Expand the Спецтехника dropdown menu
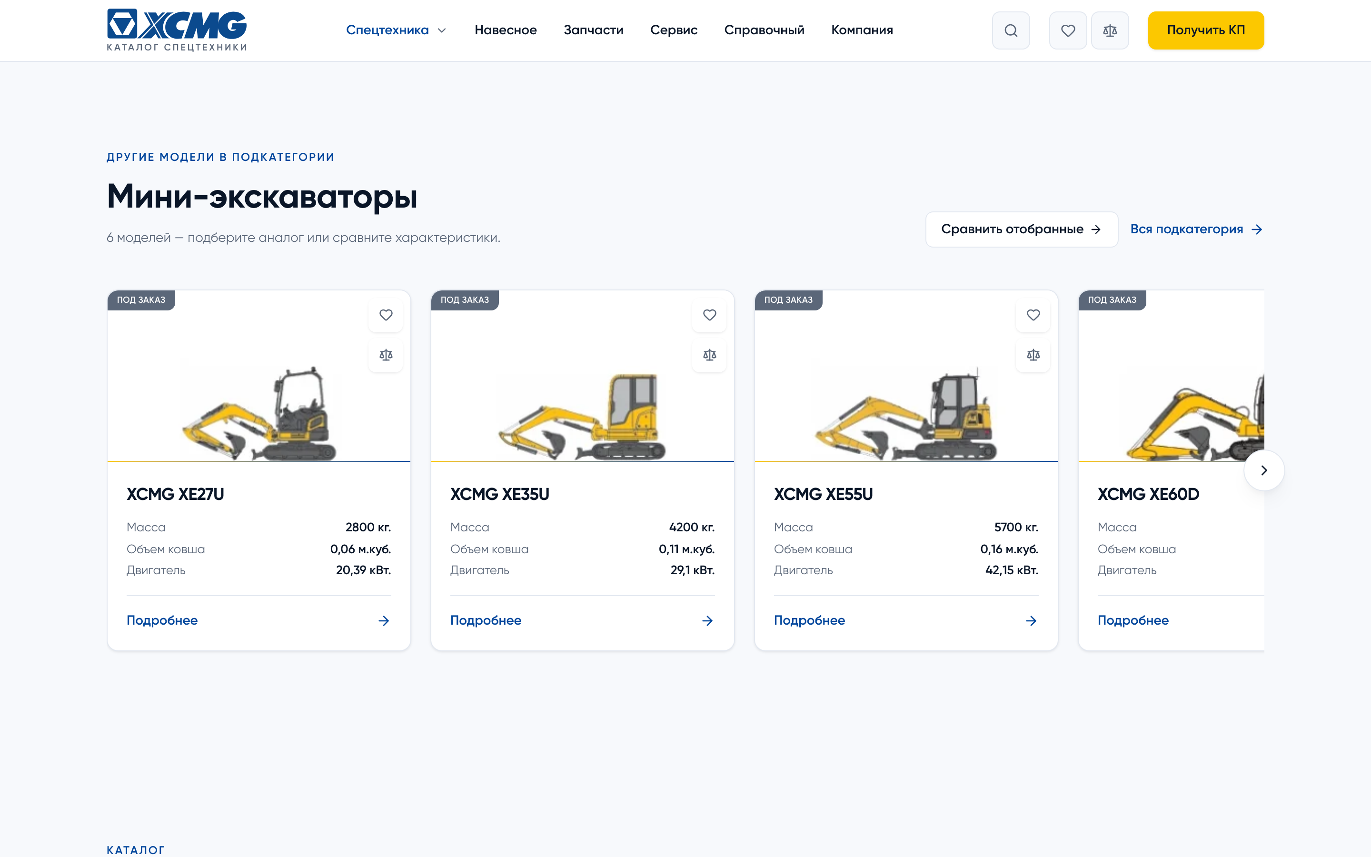Viewport: 1371px width, 857px height. coord(396,30)
